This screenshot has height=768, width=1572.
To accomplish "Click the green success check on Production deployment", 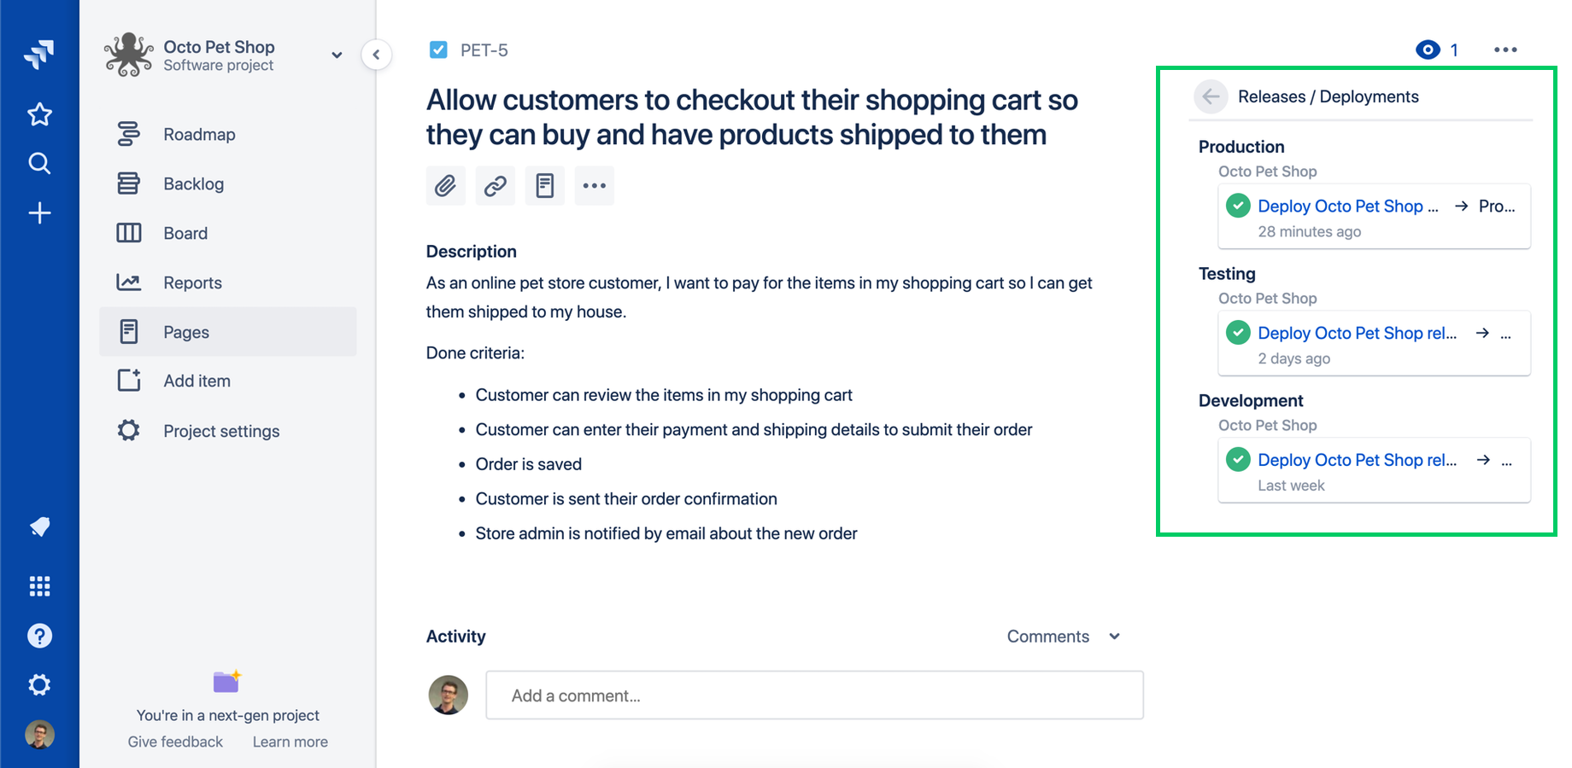I will 1238,205.
